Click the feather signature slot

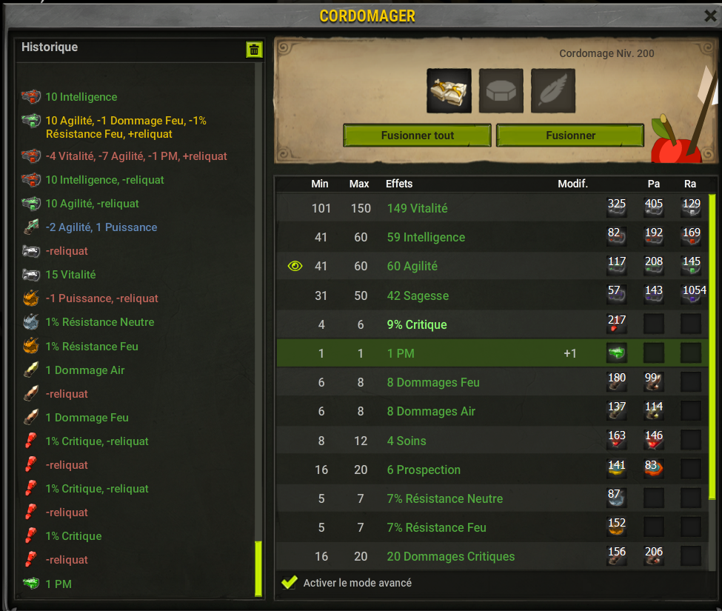[x=553, y=90]
